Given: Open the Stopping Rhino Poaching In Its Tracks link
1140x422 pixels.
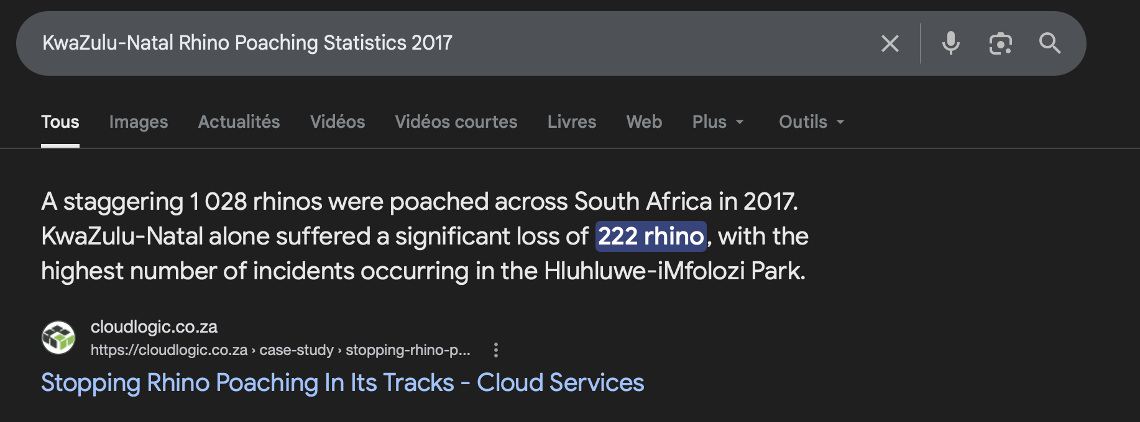Looking at the screenshot, I should [342, 383].
